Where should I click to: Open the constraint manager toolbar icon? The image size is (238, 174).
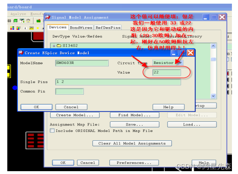pyautogui.click(x=22, y=21)
